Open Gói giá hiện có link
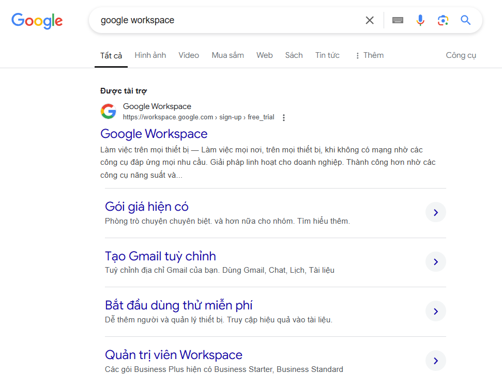This screenshot has width=502, height=389. coord(147,207)
